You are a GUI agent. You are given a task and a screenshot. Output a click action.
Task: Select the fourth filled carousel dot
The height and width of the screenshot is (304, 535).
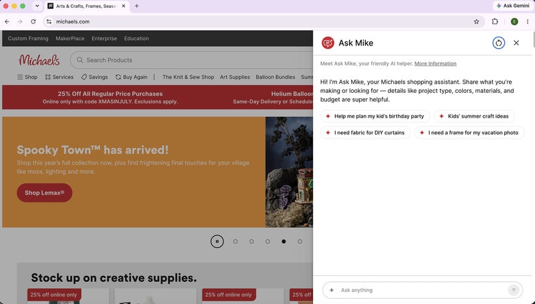pyautogui.click(x=284, y=241)
